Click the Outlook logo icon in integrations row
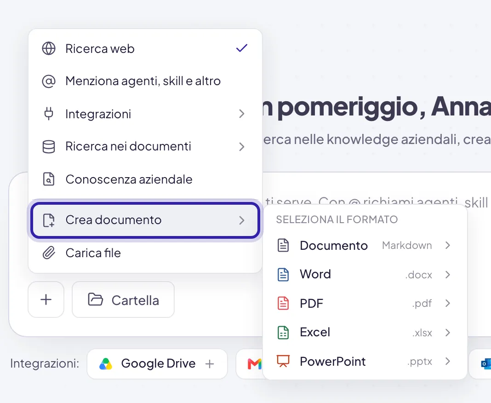 (x=486, y=364)
